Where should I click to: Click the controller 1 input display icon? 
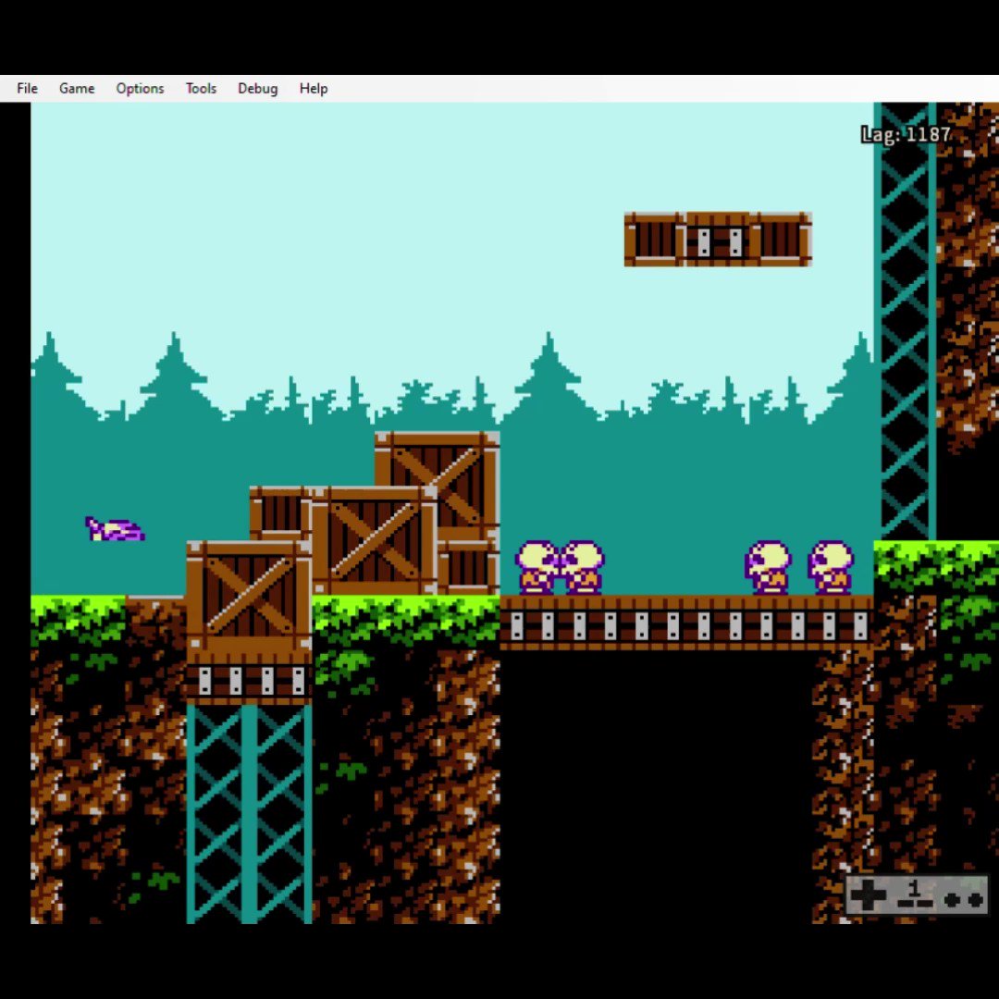916,894
